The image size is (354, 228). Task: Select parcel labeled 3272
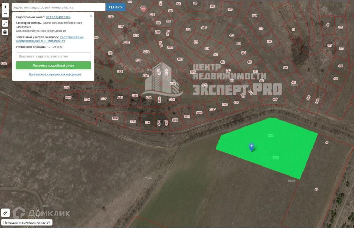coord(146,51)
